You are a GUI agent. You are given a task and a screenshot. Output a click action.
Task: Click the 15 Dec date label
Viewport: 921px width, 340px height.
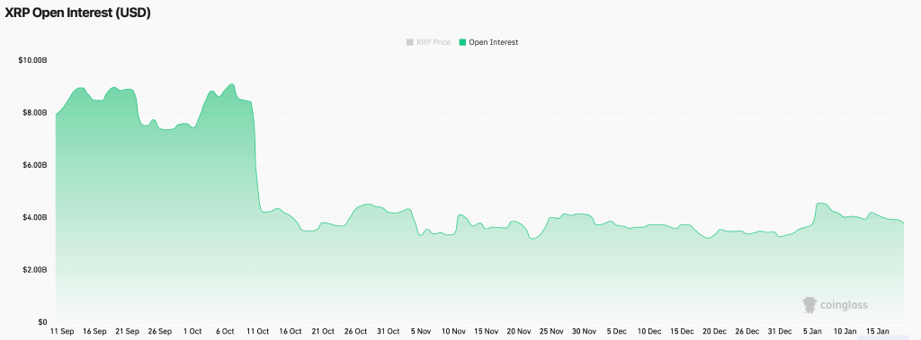pos(683,332)
